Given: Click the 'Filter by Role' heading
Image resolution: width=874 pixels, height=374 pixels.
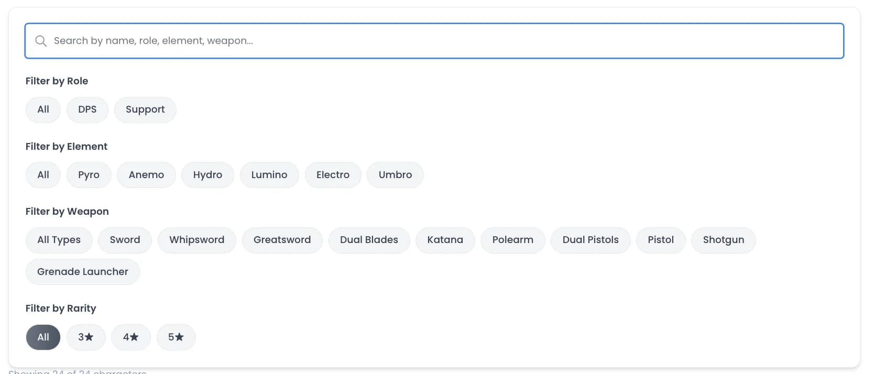Looking at the screenshot, I should pos(57,81).
